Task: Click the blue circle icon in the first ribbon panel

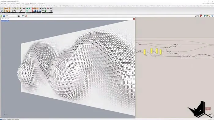Action: 2,11
